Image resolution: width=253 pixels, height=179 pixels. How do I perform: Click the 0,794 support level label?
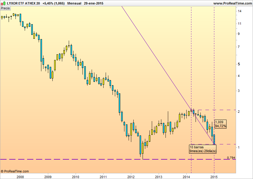coord(231,158)
